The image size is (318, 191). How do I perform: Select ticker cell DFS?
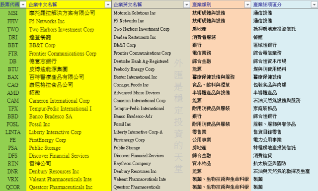pos(13,156)
